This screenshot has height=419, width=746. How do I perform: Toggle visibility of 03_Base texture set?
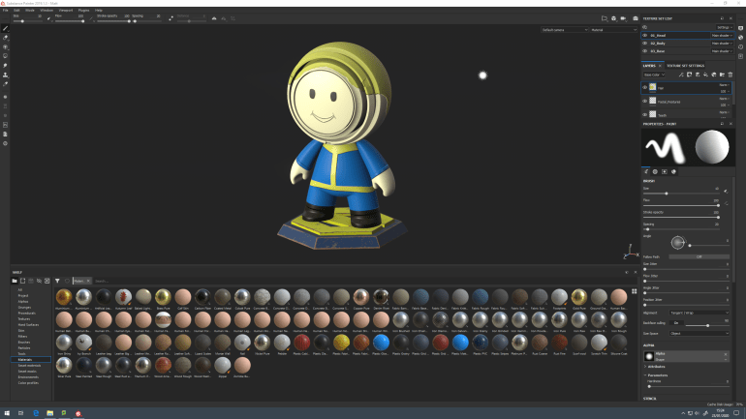pyautogui.click(x=645, y=51)
